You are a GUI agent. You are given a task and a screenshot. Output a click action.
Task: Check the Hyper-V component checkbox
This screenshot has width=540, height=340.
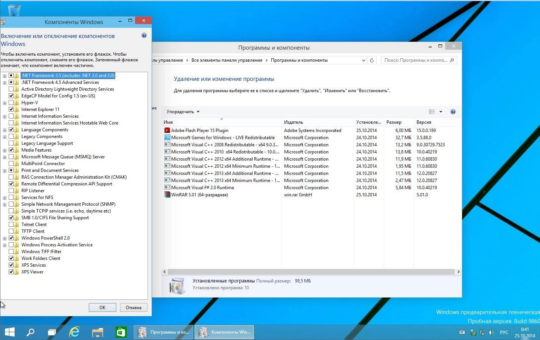11,103
